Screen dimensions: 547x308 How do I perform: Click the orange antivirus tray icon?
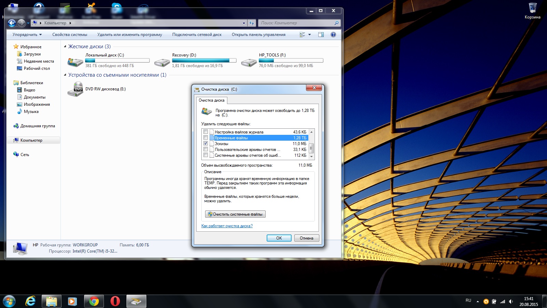(486, 301)
